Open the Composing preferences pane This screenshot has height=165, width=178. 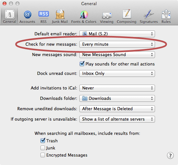127,17
